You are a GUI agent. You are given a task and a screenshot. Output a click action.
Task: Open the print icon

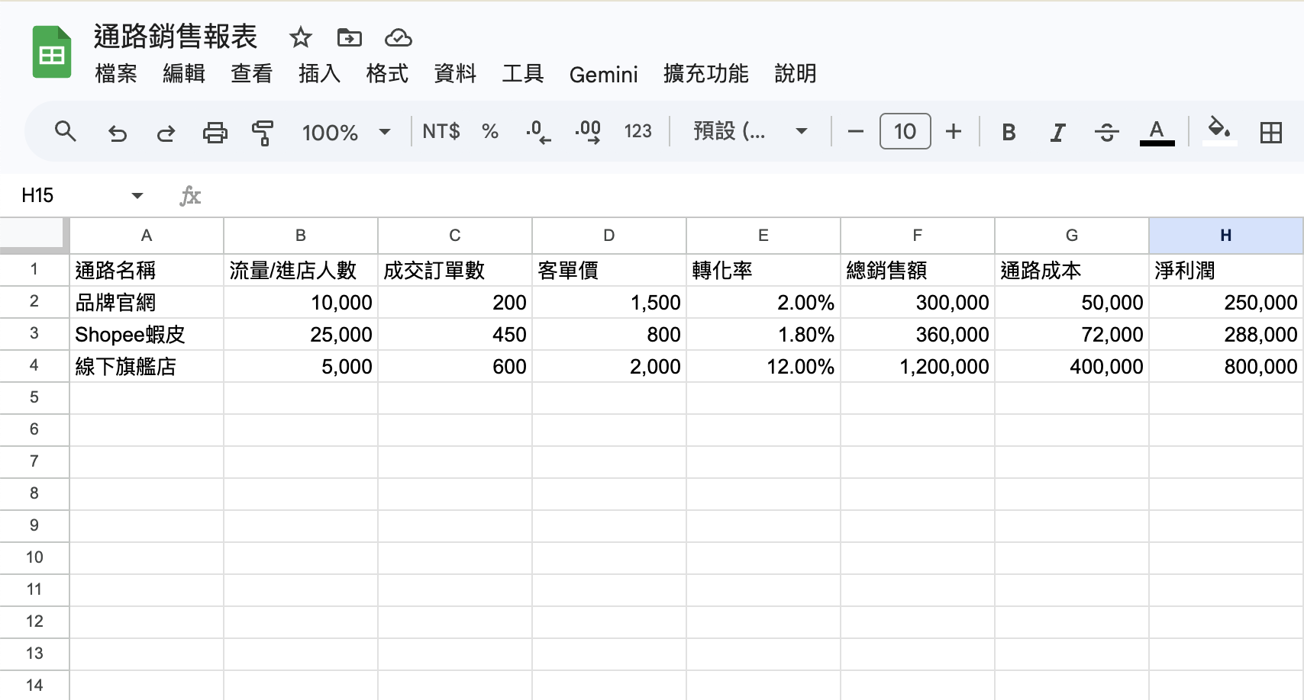click(x=215, y=131)
